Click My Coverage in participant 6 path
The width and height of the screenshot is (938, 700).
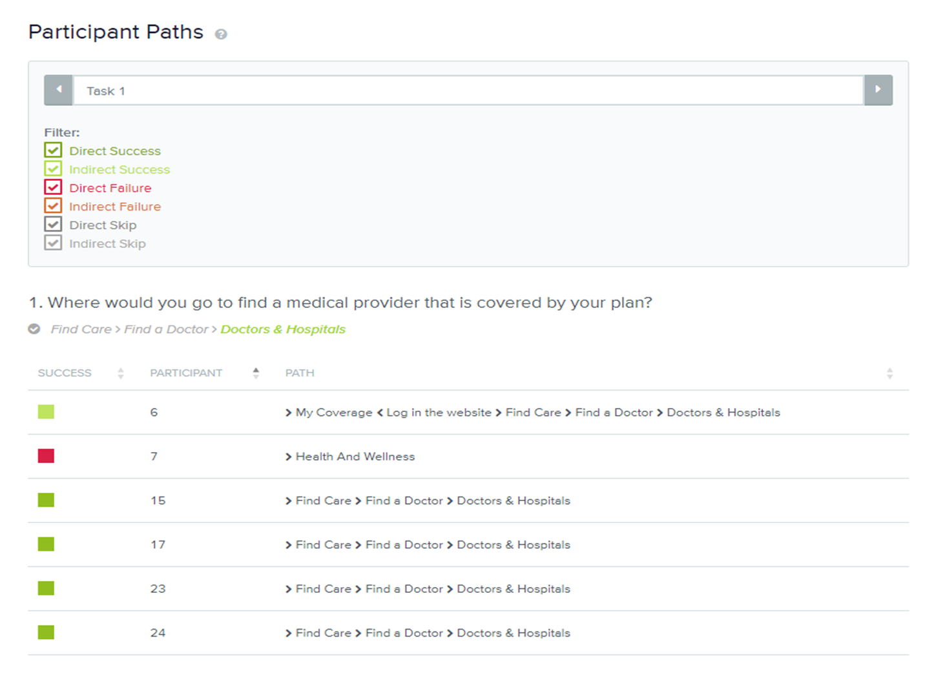point(334,413)
